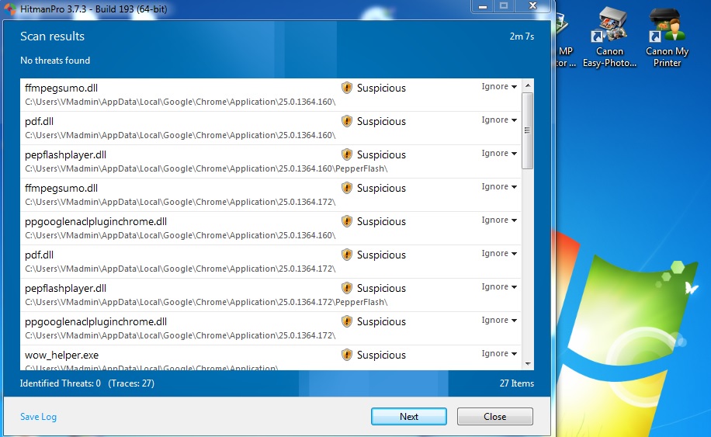Viewport: 711px width, 437px height.
Task: Click the '27 Items' count
Action: pos(517,383)
